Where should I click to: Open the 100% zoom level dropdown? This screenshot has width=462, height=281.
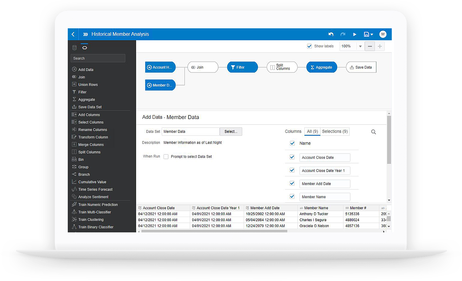(x=360, y=46)
